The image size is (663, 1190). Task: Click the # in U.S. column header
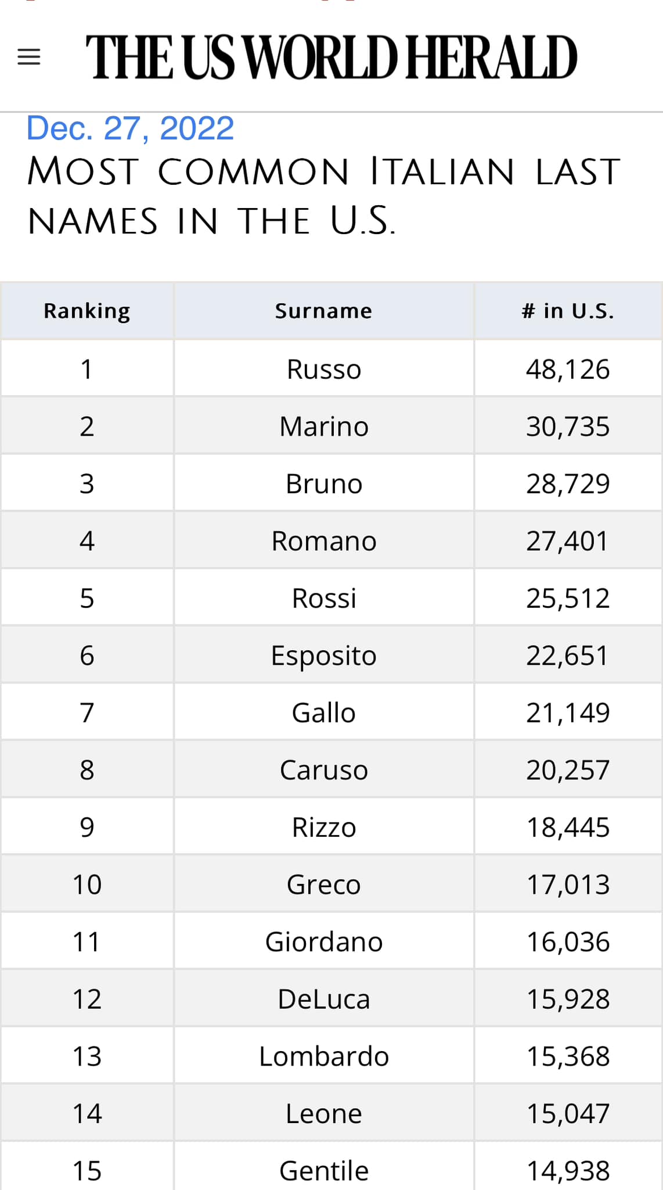click(568, 311)
